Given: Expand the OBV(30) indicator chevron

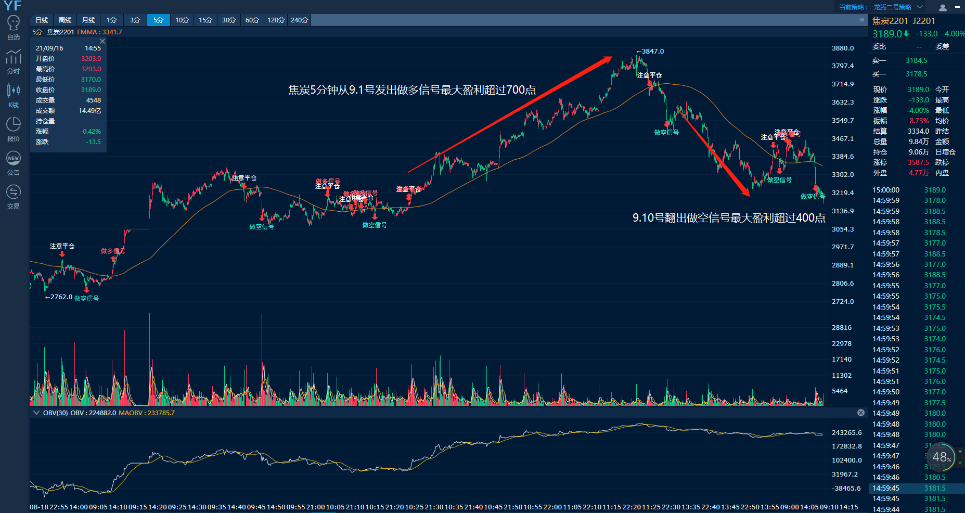Looking at the screenshot, I should 36,413.
